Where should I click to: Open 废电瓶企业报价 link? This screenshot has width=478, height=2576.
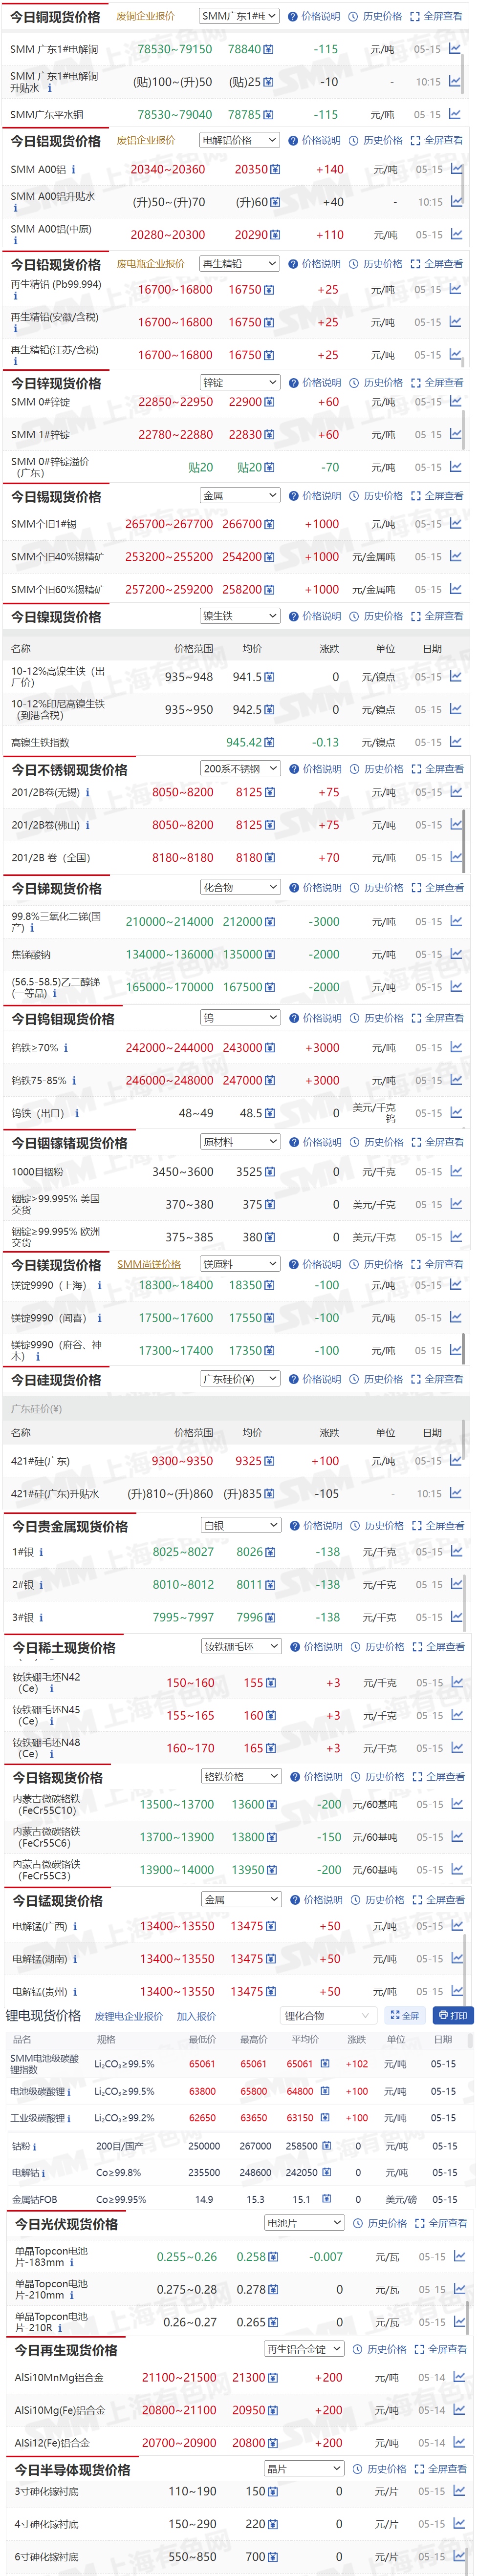(x=151, y=264)
